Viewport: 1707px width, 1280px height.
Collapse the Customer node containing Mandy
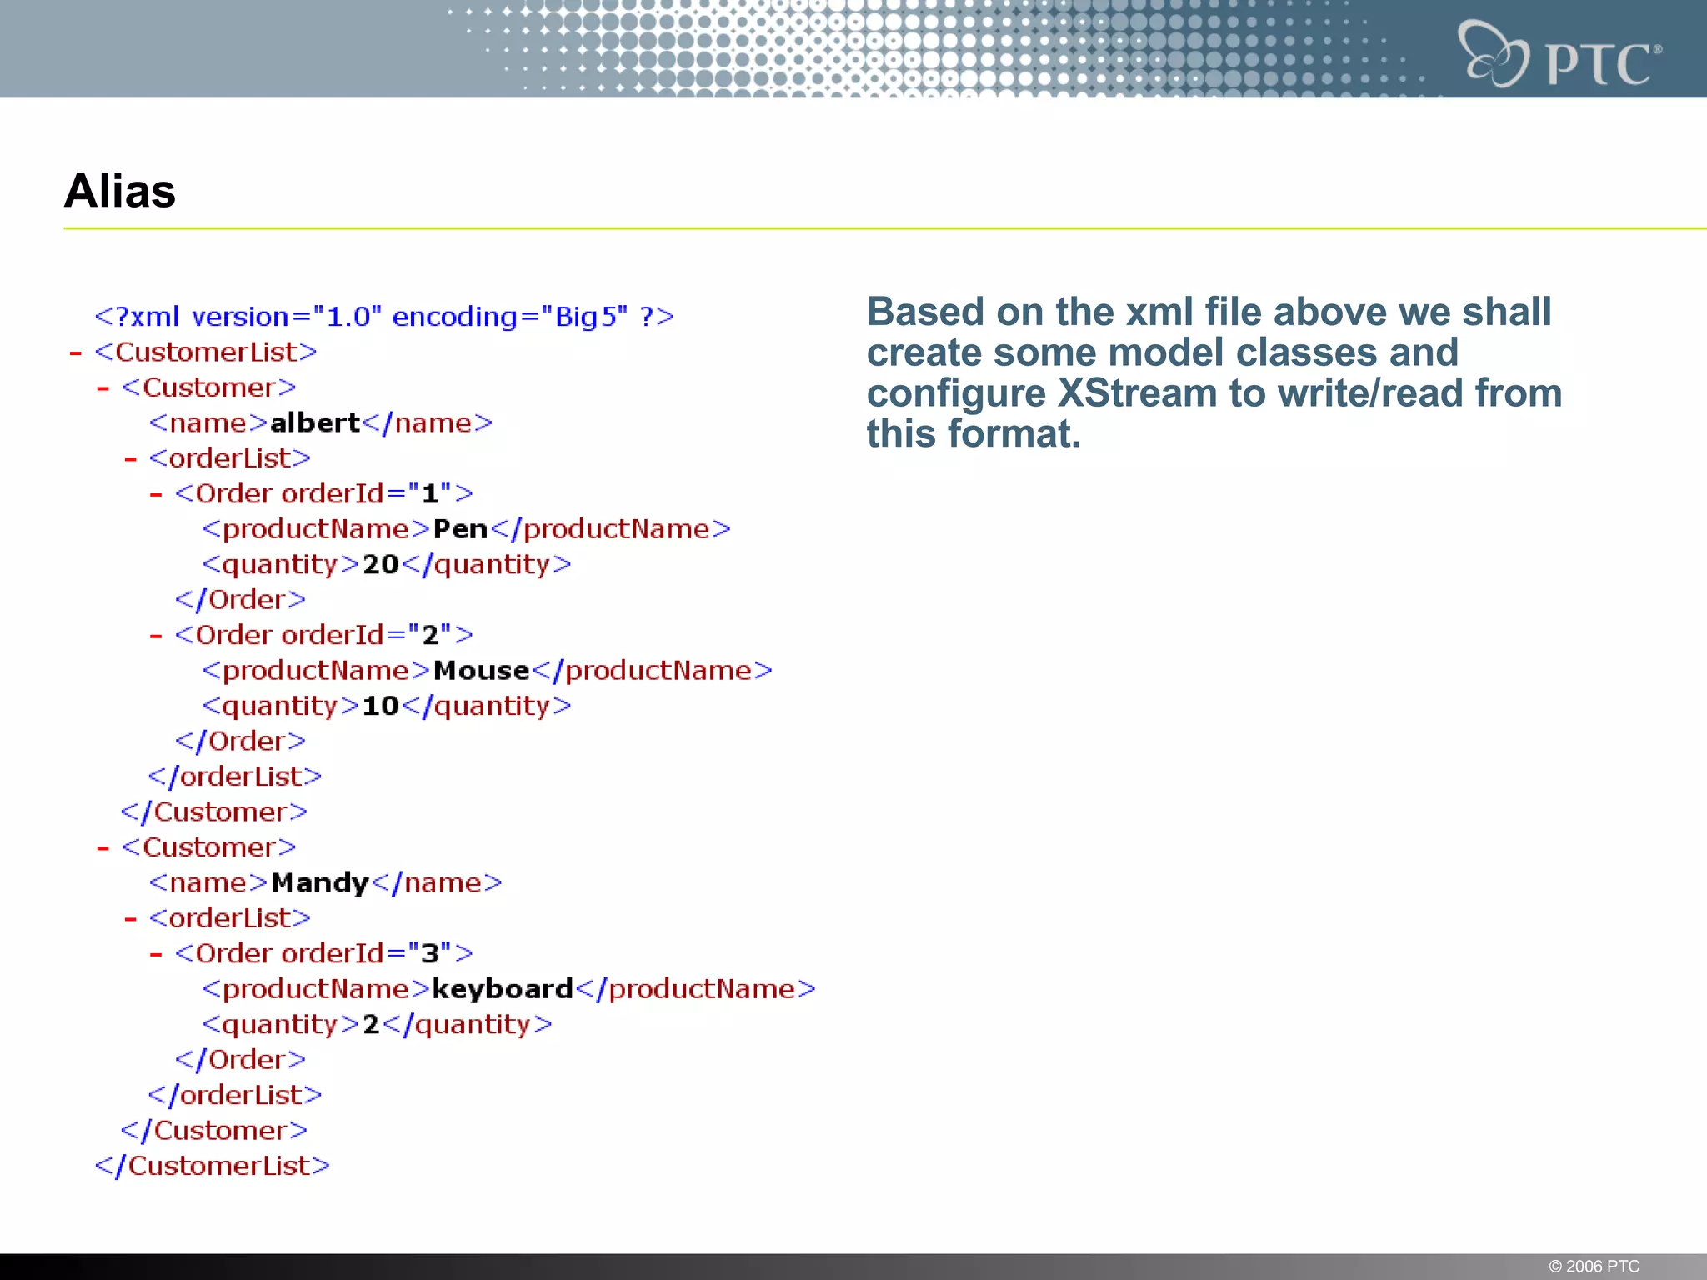pyautogui.click(x=103, y=849)
